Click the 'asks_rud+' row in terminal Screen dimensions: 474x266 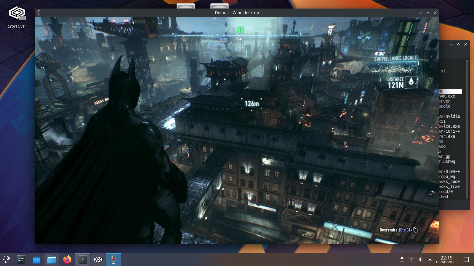449,181
